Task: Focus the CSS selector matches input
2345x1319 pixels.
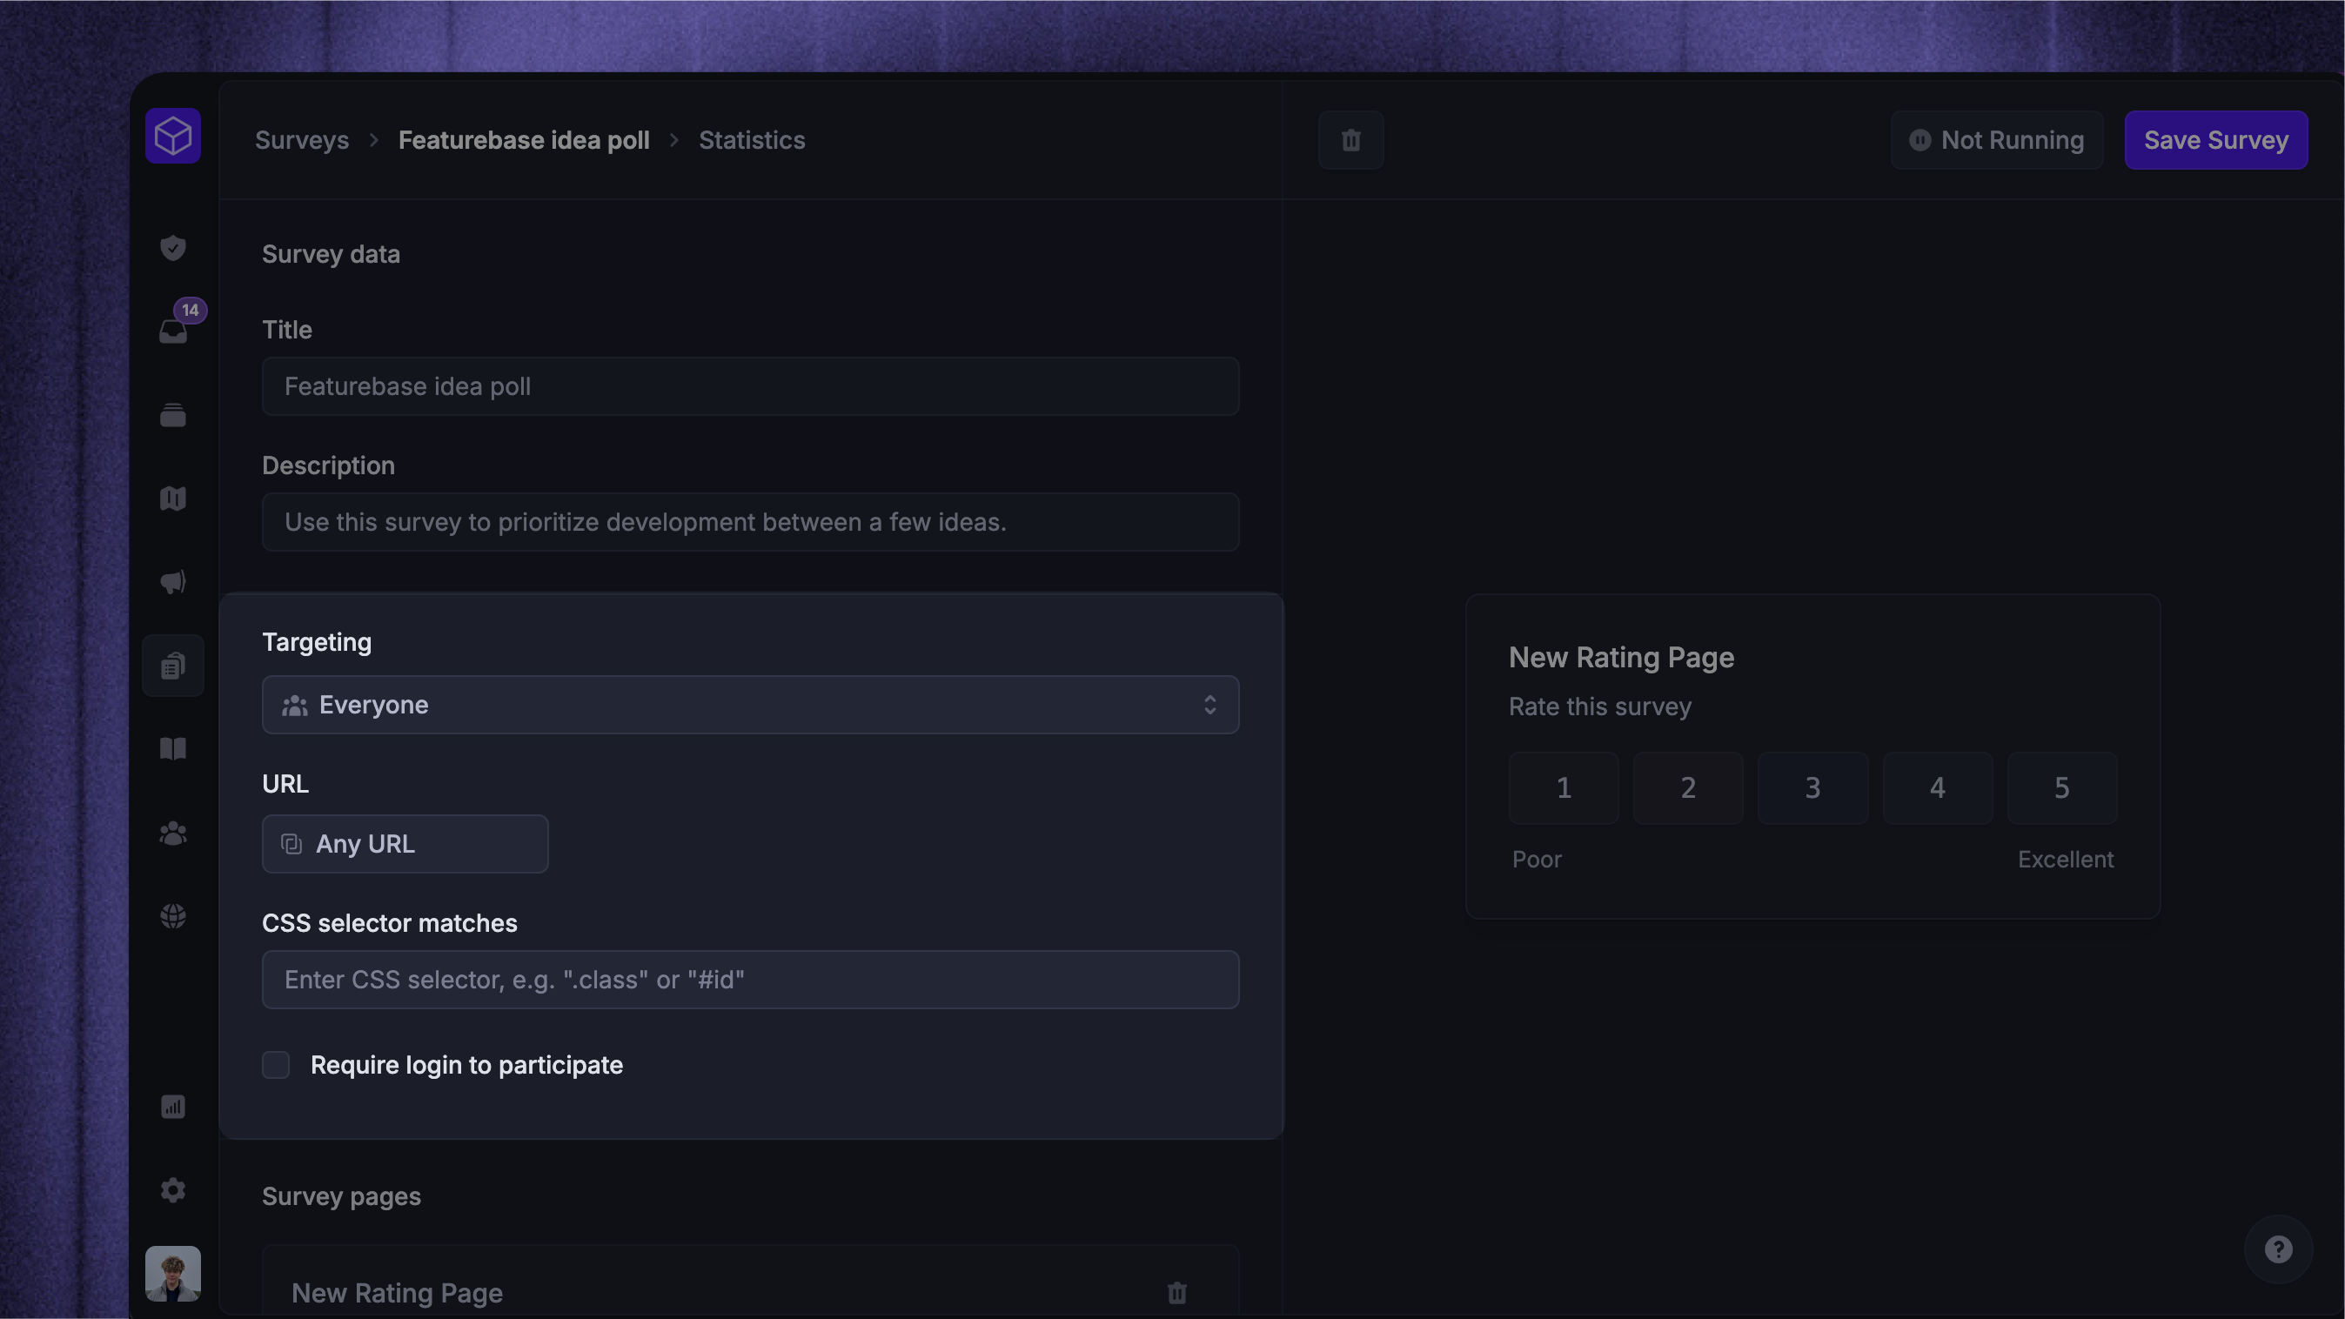Action: tap(750, 980)
